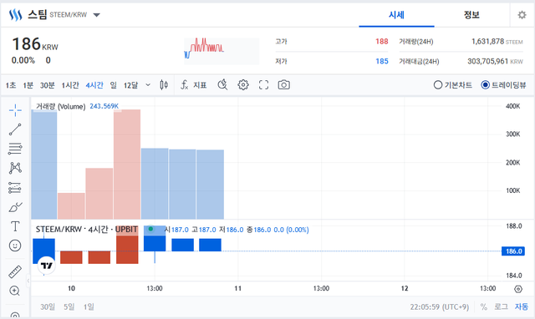The width and height of the screenshot is (535, 319).
Task: Select the 기본차트 radio option
Action: click(x=453, y=85)
